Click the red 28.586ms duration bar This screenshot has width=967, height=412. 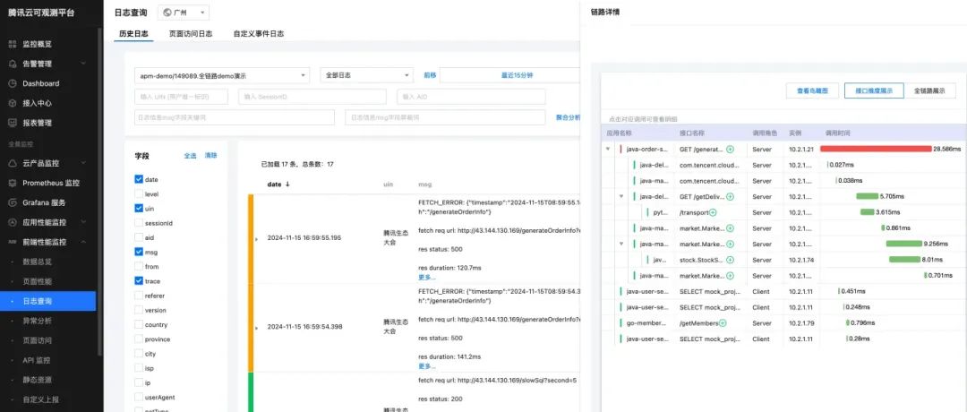(876, 150)
